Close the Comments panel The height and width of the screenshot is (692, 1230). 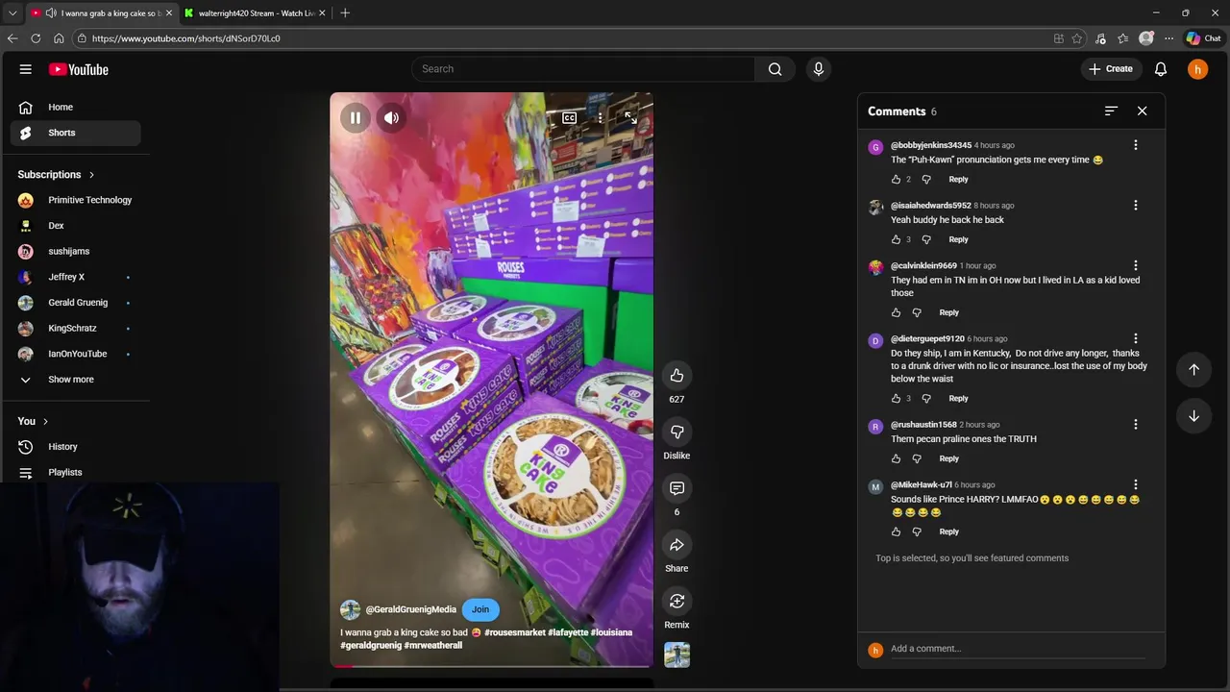[1142, 111]
